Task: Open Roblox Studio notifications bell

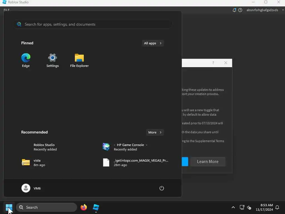Action: (x=234, y=10)
